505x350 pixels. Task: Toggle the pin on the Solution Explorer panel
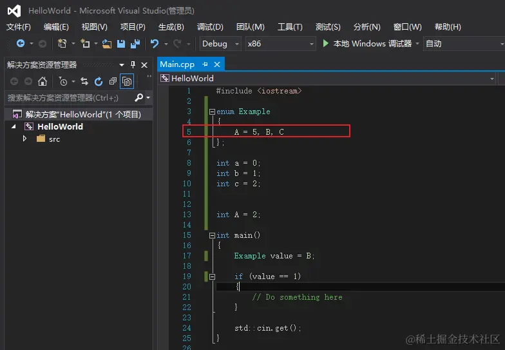click(133, 64)
